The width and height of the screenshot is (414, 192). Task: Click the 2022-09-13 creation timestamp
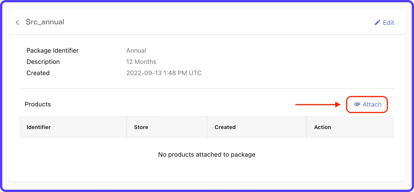(x=164, y=73)
